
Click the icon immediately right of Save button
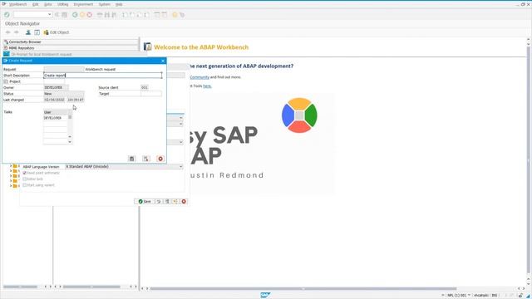click(x=159, y=201)
